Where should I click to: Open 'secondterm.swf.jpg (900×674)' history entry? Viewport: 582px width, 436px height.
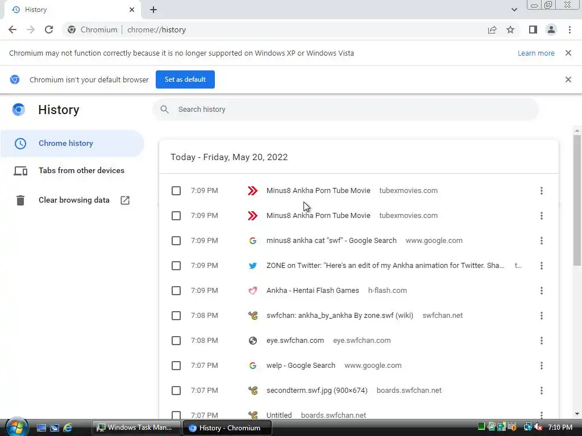coord(317,391)
